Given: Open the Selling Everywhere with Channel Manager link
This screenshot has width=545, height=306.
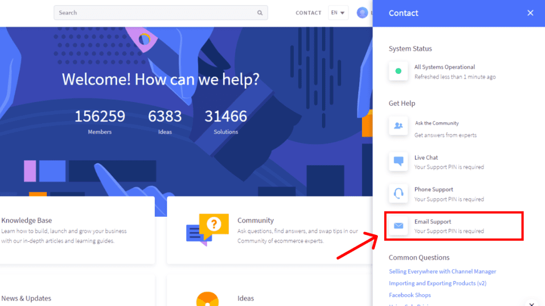Looking at the screenshot, I should 442,271.
